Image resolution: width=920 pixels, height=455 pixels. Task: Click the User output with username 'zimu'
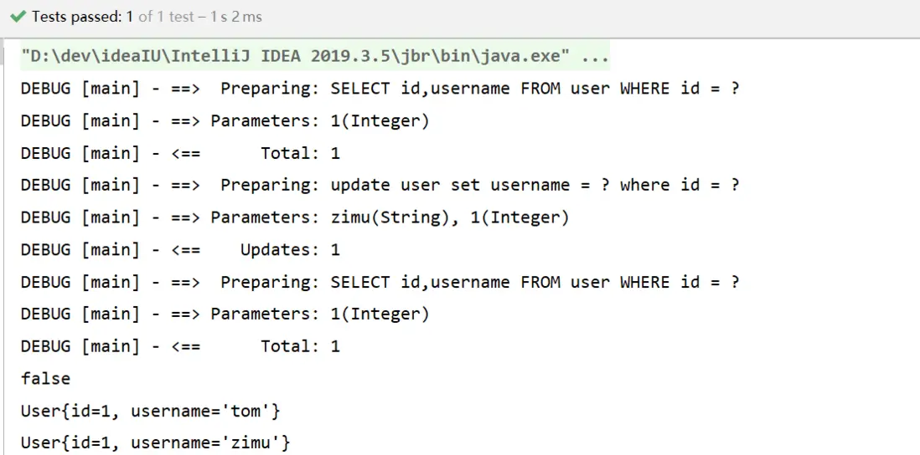[156, 442]
